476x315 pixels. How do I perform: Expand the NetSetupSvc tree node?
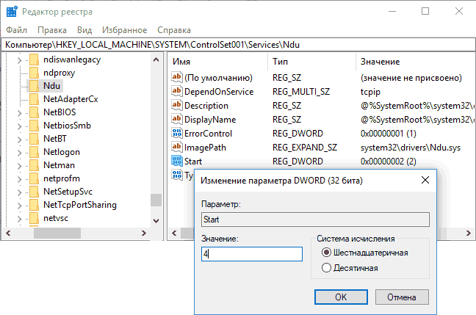tap(19, 192)
